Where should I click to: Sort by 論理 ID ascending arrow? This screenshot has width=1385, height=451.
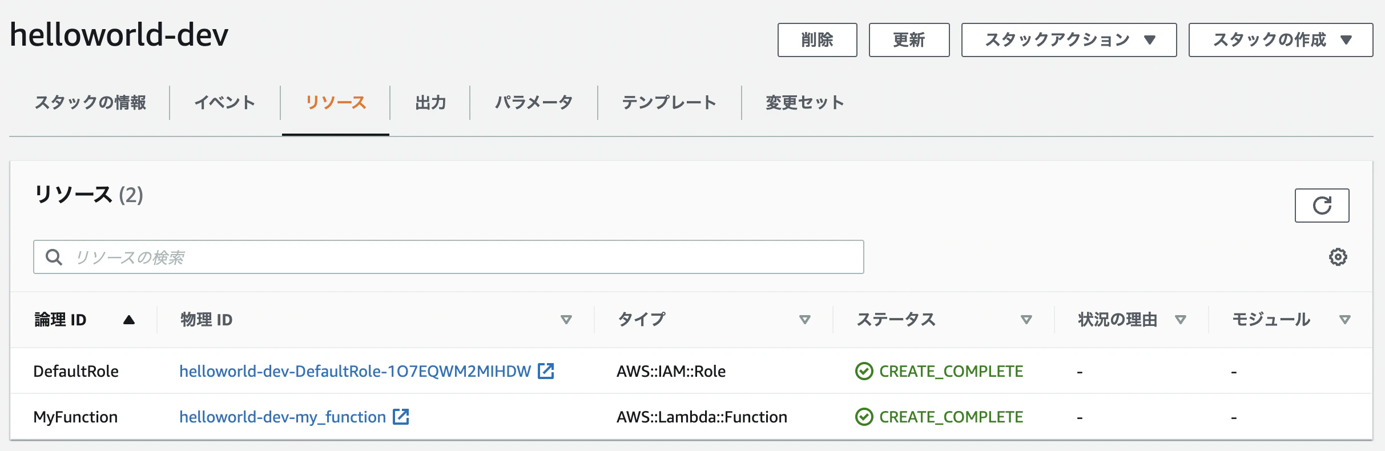coord(129,320)
